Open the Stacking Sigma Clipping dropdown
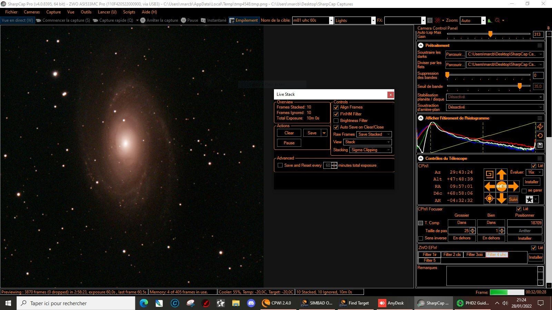Image resolution: width=552 pixels, height=310 pixels. 371,150
